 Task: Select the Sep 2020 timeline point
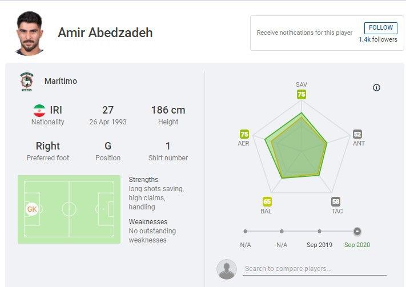tap(357, 231)
